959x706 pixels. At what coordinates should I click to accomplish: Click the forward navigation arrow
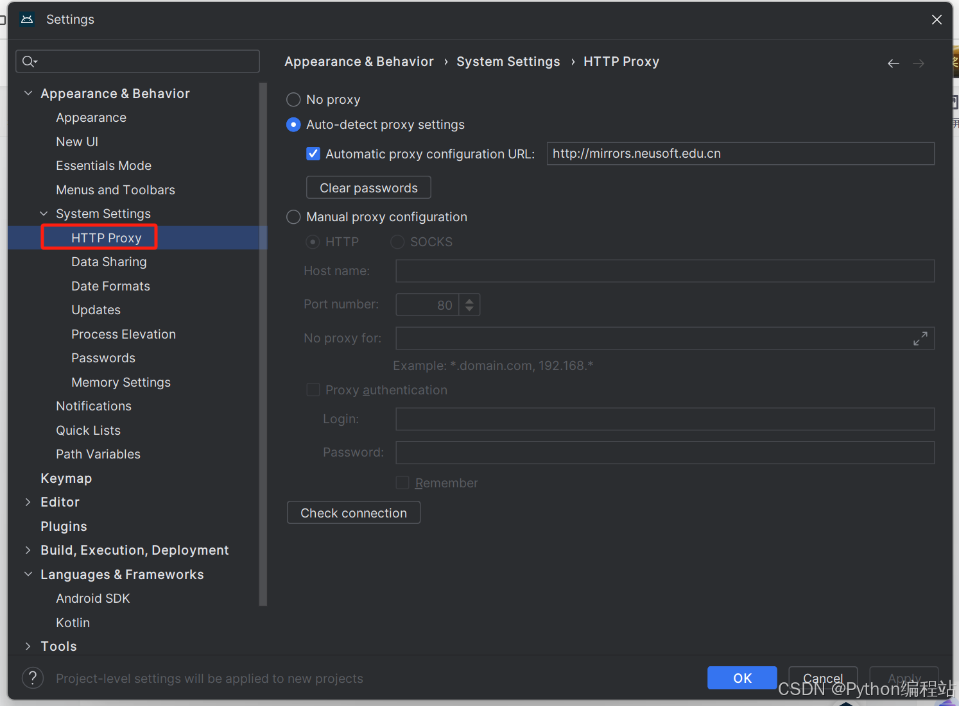(x=918, y=63)
